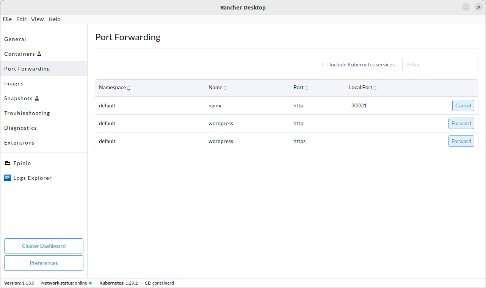Click the nginx row's default namespace
This screenshot has width=486, height=288.
[107, 105]
